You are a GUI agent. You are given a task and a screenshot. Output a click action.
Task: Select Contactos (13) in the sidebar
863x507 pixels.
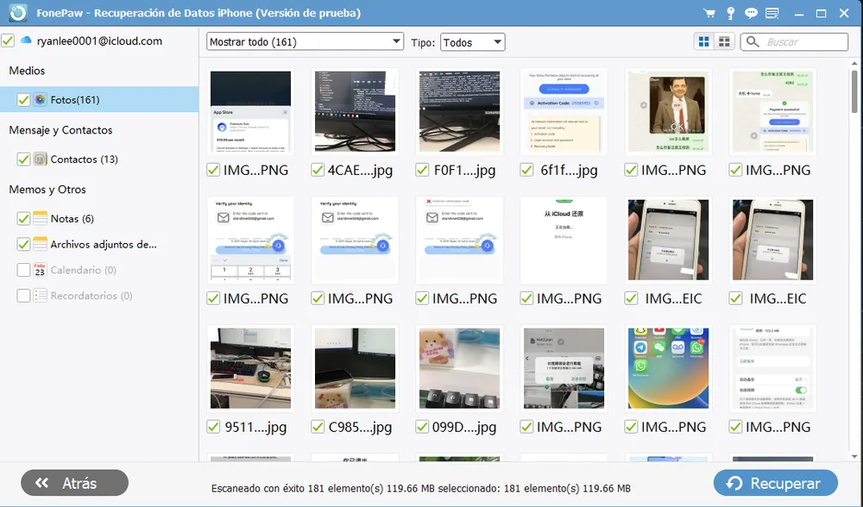(85, 160)
